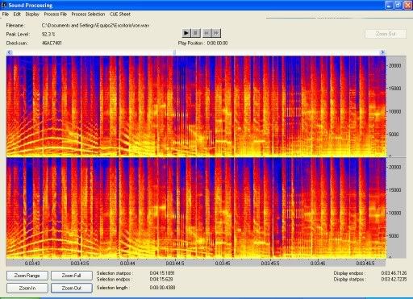The height and width of the screenshot is (299, 413).
Task: Start playback with the Play button
Action: [x=186, y=33]
